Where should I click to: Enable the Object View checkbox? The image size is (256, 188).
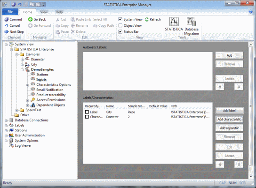pos(120,25)
